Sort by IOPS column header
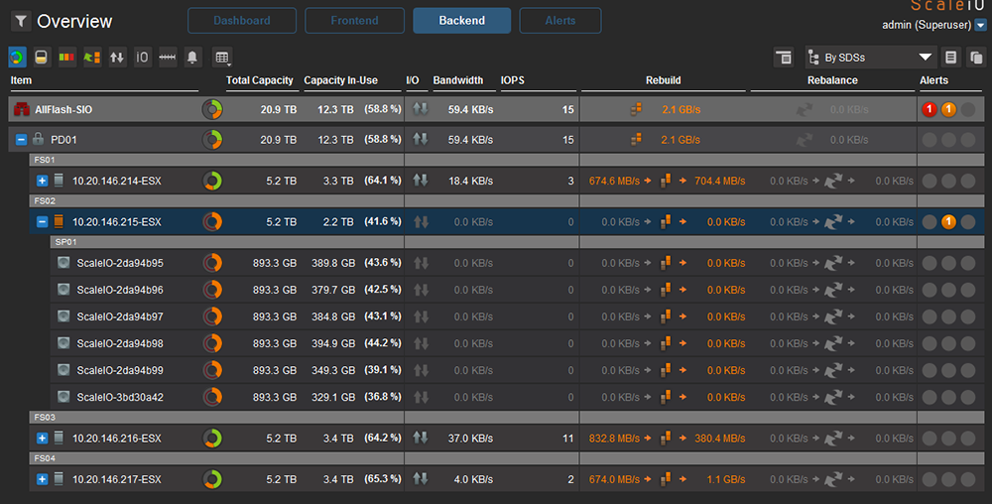 [513, 80]
